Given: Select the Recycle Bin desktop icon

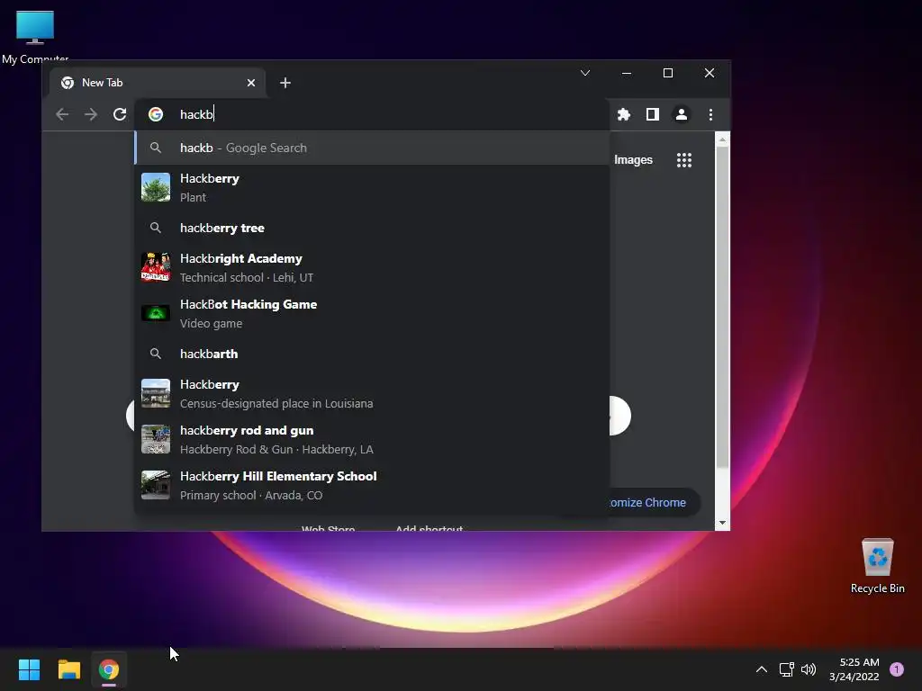Looking at the screenshot, I should click(877, 567).
